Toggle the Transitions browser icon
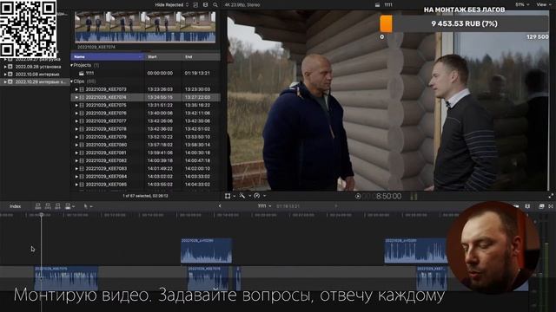Screen dimensions: 556x312 [x=551, y=206]
